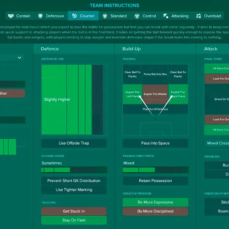Select the Standard mentality tab
This screenshot has height=229, width=229.
tap(114, 16)
